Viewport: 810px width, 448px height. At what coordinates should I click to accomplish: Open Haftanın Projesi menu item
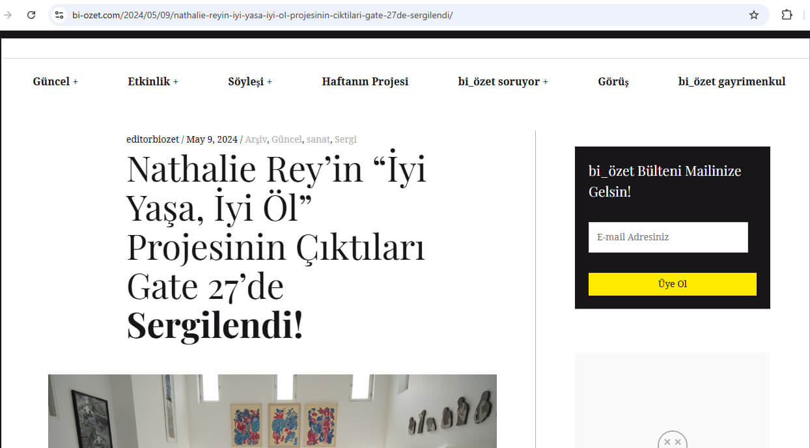(x=365, y=81)
